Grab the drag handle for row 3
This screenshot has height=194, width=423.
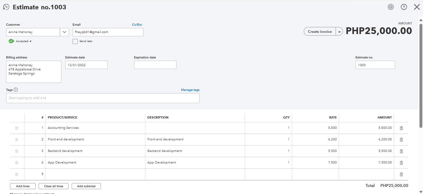(17, 151)
